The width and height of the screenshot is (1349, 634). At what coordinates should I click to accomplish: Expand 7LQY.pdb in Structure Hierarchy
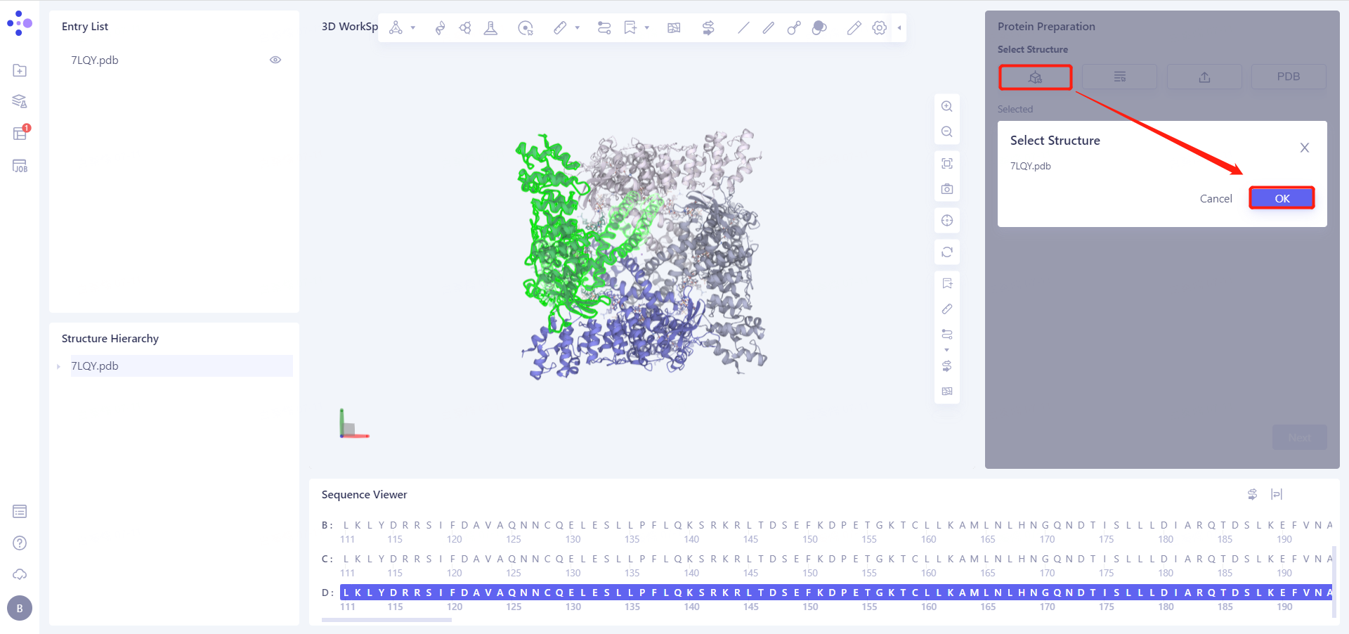(x=58, y=365)
